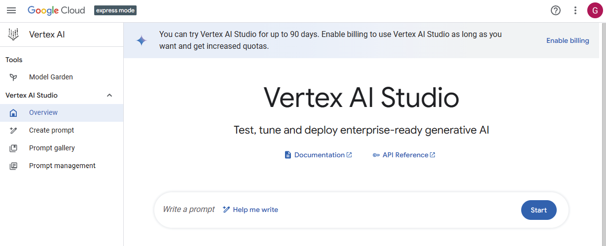The image size is (606, 246).
Task: Open the main navigation hamburger menu
Action: pyautogui.click(x=11, y=10)
